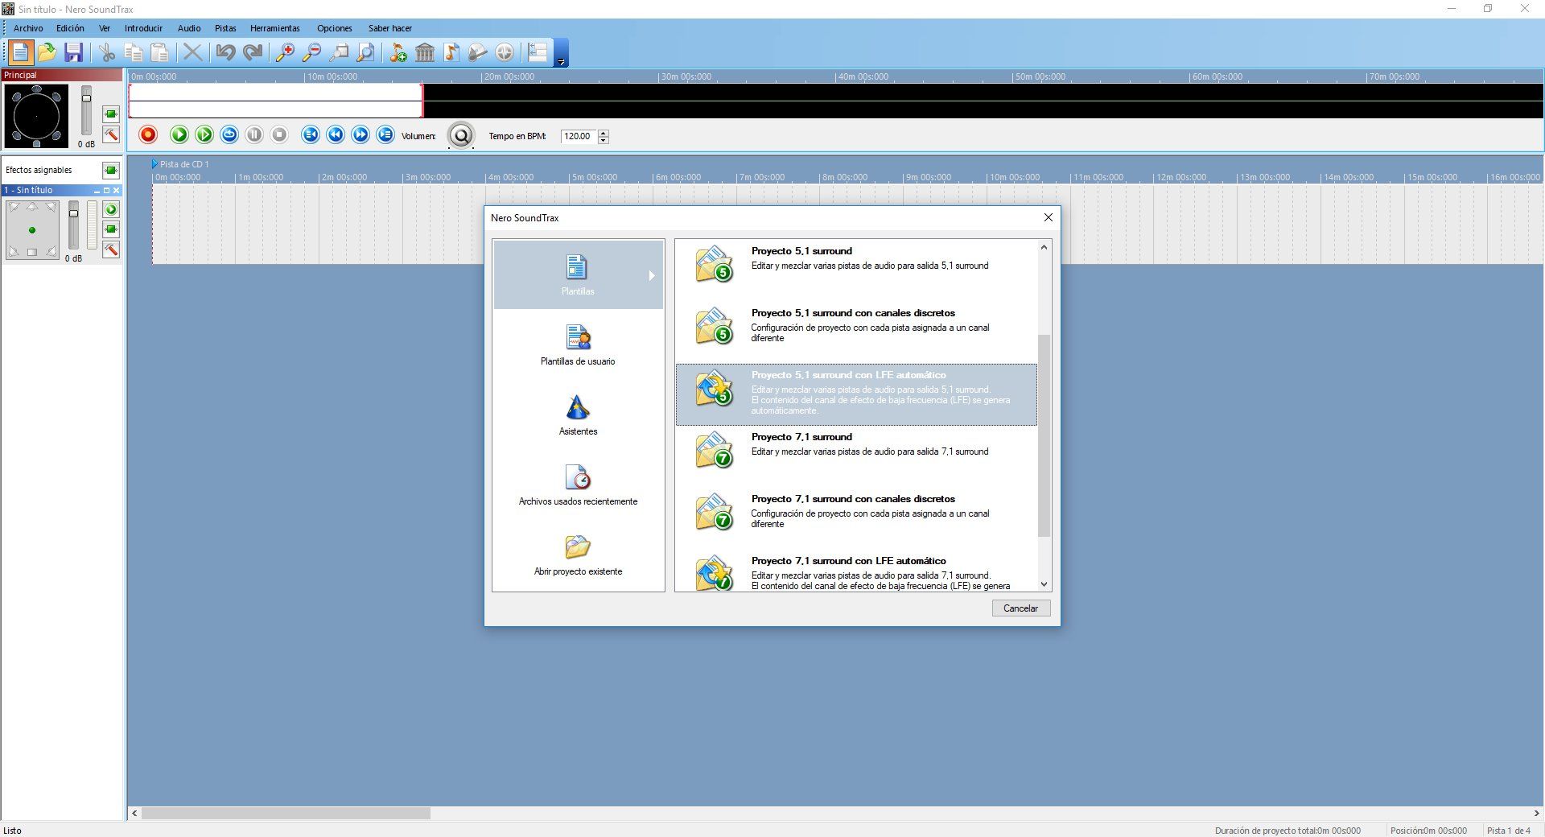Click the New project document icon in toolbar
This screenshot has width=1545, height=837.
click(x=20, y=53)
